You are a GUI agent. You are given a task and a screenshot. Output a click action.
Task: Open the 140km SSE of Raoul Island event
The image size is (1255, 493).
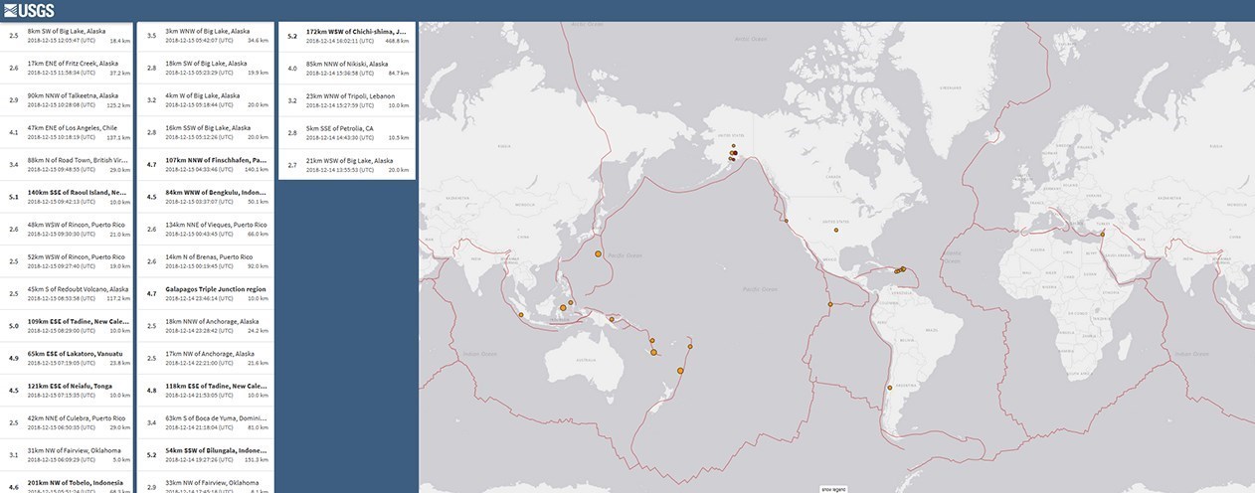coord(68,197)
